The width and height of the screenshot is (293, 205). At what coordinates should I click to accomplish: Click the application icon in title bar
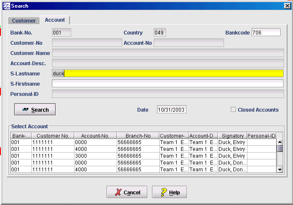pyautogui.click(x=6, y=6)
